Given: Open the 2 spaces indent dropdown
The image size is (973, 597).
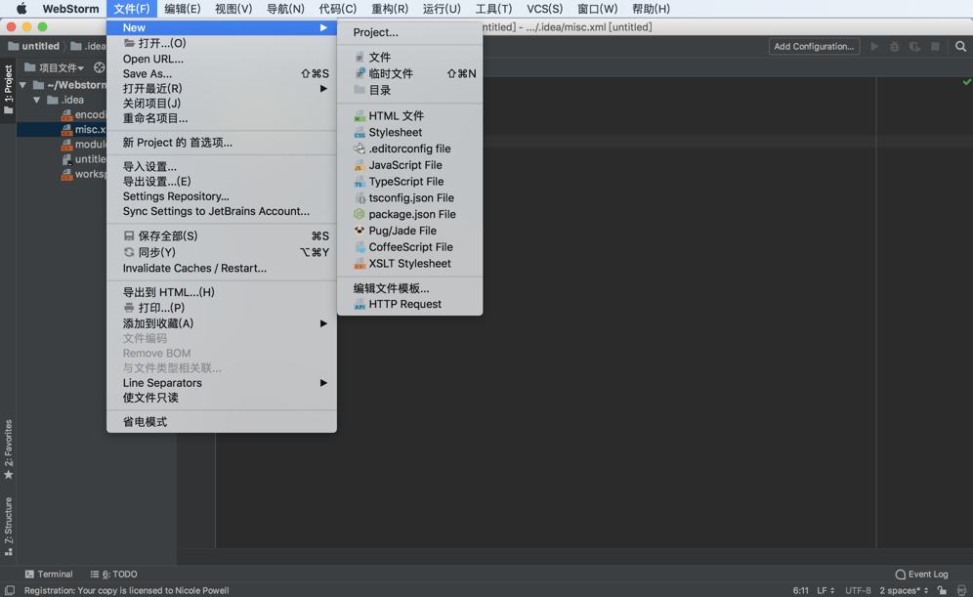Looking at the screenshot, I should 904,590.
